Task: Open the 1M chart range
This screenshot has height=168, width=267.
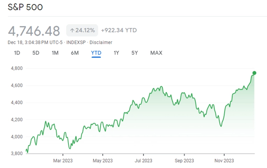Action: 55,53
